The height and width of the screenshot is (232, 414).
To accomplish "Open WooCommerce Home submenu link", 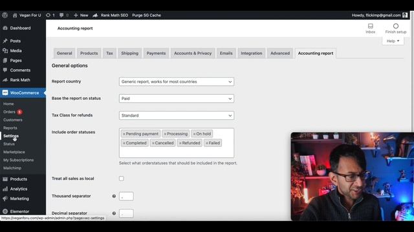I will [x=8, y=104].
